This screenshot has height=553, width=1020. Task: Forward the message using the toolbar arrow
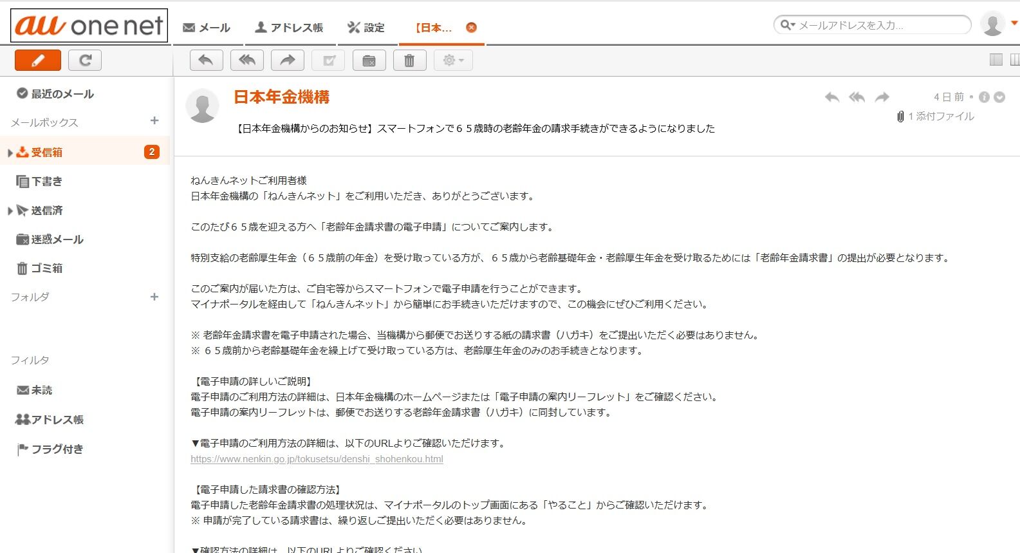click(x=288, y=61)
